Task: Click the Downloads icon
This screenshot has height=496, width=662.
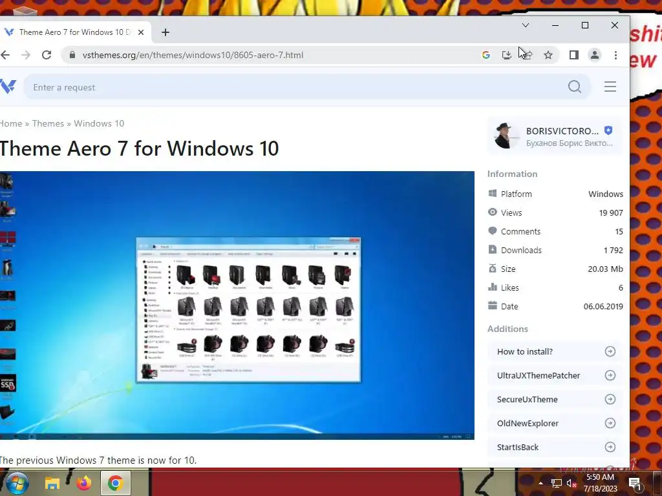Action: [492, 249]
